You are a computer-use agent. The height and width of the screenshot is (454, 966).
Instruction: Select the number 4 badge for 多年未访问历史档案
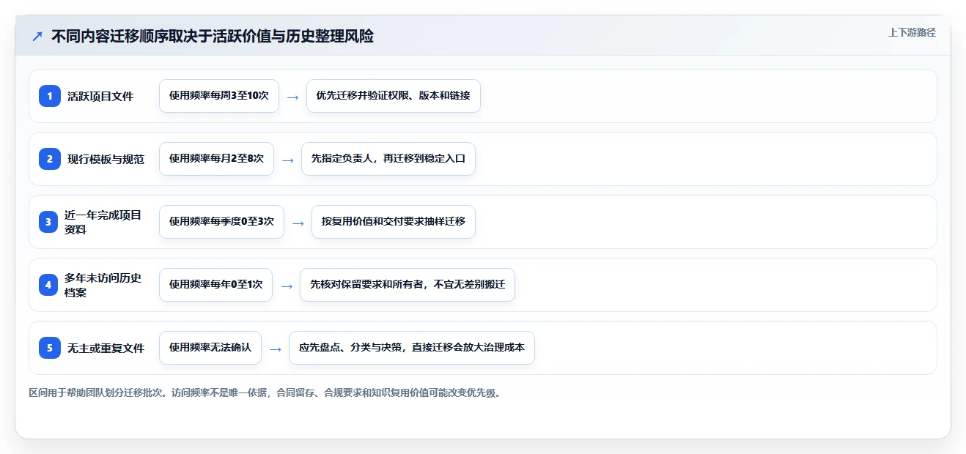50,285
